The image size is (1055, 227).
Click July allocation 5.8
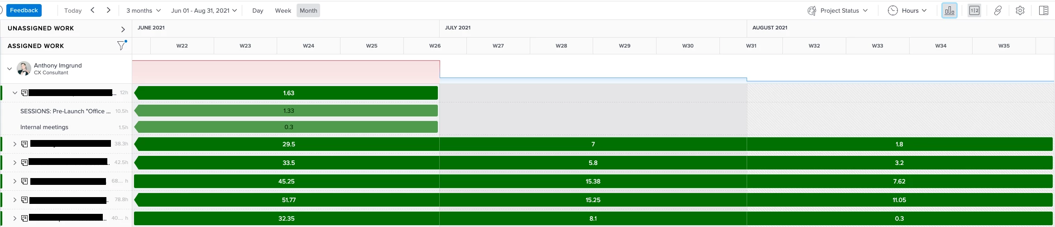(x=593, y=163)
